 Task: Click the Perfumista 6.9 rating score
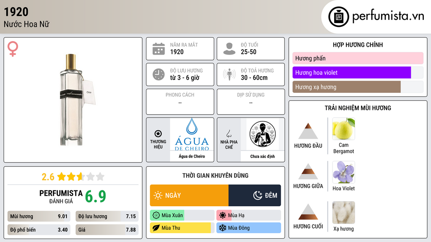(96, 197)
